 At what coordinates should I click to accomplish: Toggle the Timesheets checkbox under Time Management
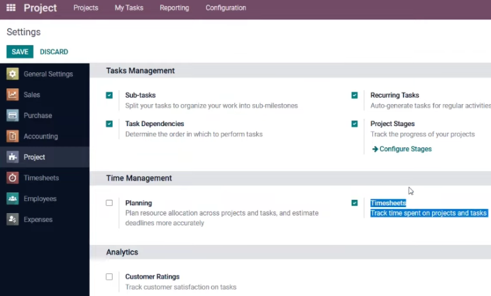[x=354, y=203]
